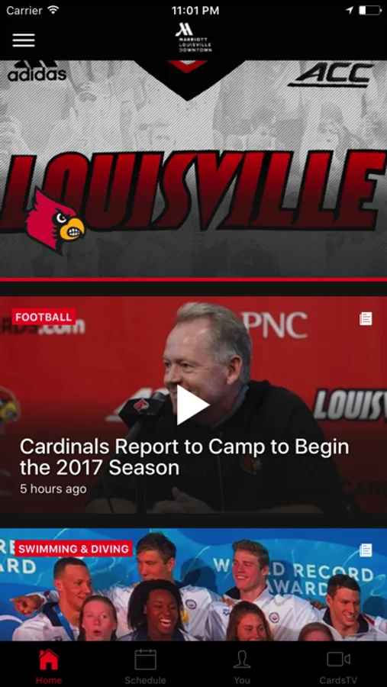Open Cardinals Report to Camp headline
Image resolution: width=387 pixels, height=687 pixels.
(185, 457)
